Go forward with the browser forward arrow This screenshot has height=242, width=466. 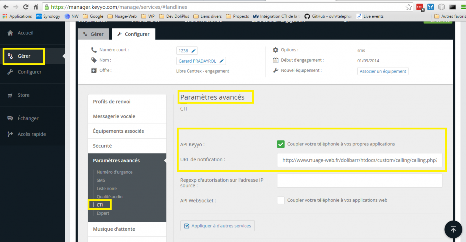(16, 7)
